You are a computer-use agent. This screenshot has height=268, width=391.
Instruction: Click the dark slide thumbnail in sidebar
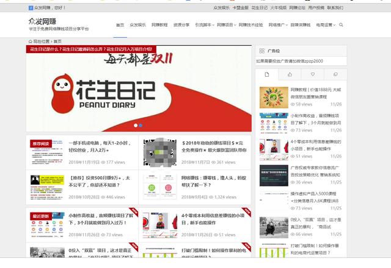coord(274,175)
